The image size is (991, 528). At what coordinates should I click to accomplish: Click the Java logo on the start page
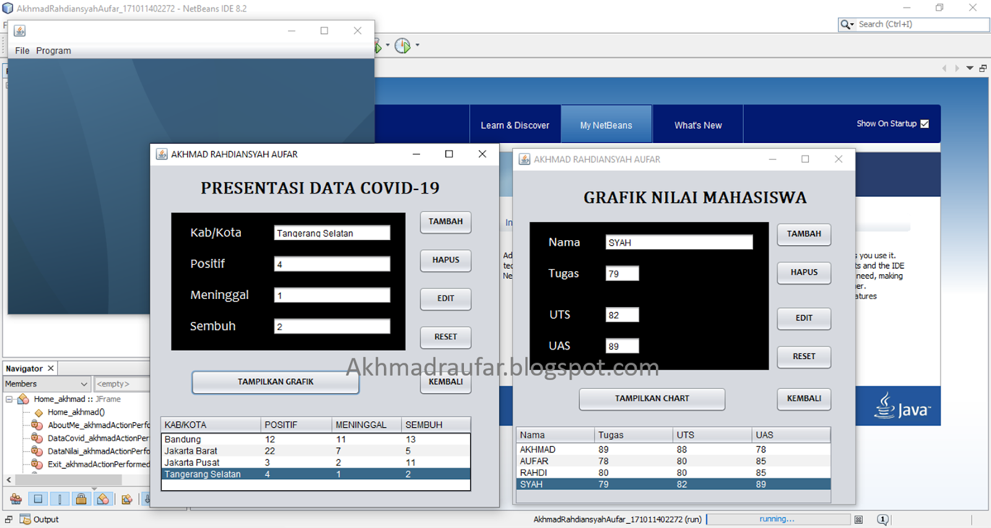click(x=902, y=406)
